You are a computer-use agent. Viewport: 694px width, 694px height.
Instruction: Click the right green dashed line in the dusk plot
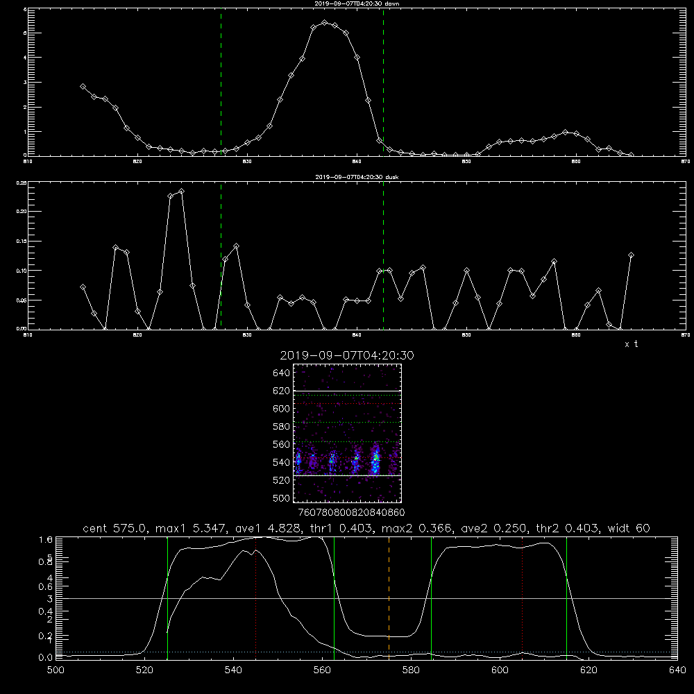coord(383,255)
